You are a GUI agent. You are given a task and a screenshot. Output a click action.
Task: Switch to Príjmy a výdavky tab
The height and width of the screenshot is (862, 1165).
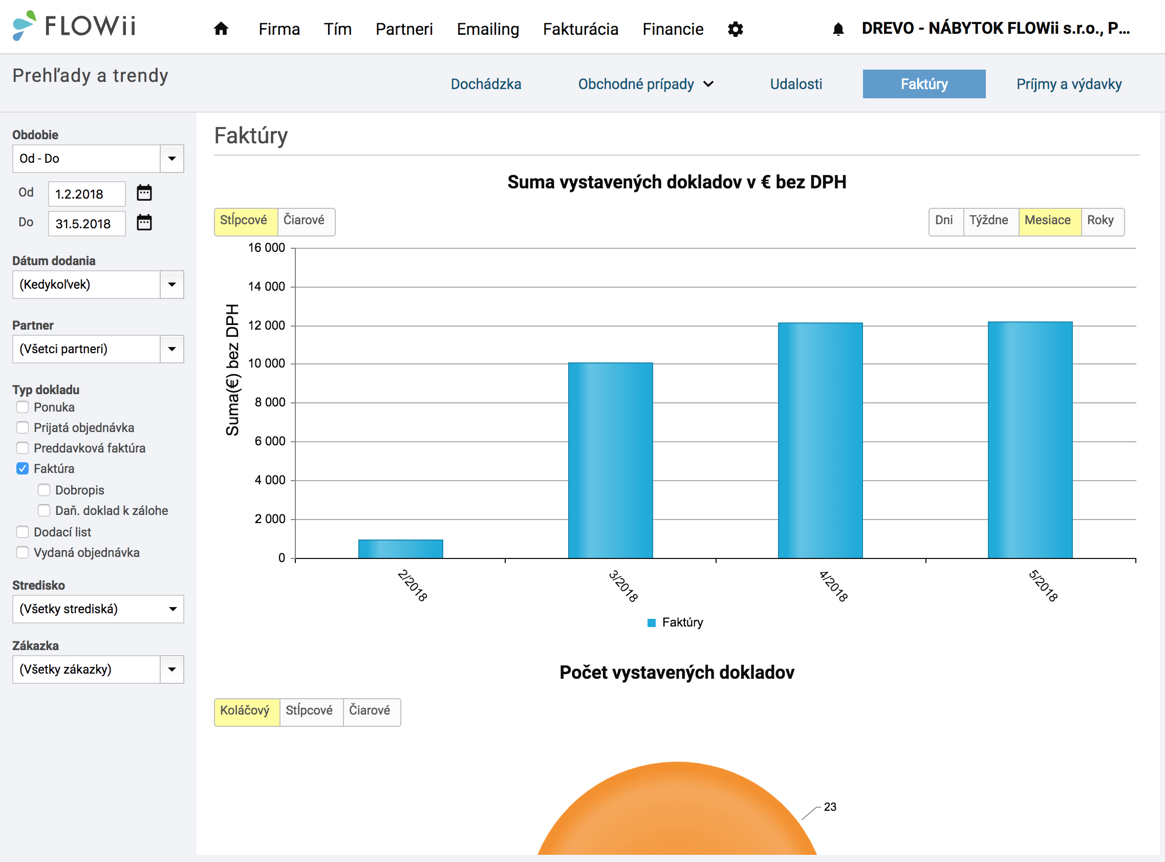point(1069,84)
